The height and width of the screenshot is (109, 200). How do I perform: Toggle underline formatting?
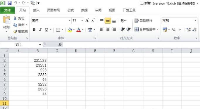coord(46,30)
